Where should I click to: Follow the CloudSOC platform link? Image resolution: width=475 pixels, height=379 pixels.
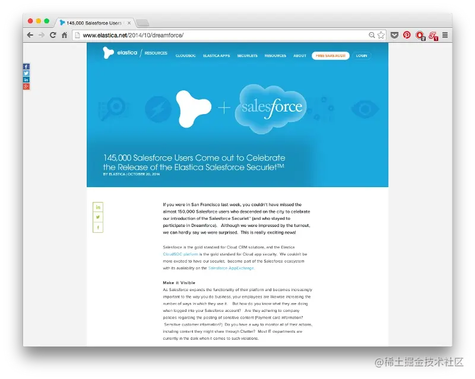point(180,254)
